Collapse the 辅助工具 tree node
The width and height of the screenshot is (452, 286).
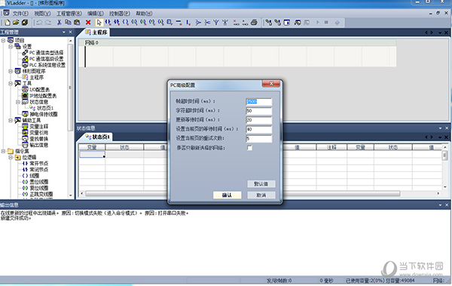[x=11, y=120]
